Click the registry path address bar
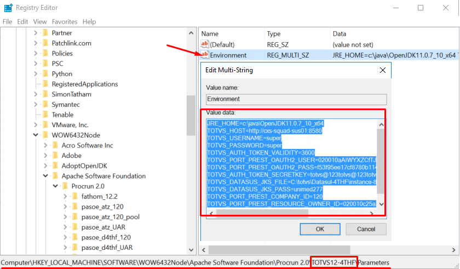This screenshot has width=460, height=269. [x=195, y=262]
